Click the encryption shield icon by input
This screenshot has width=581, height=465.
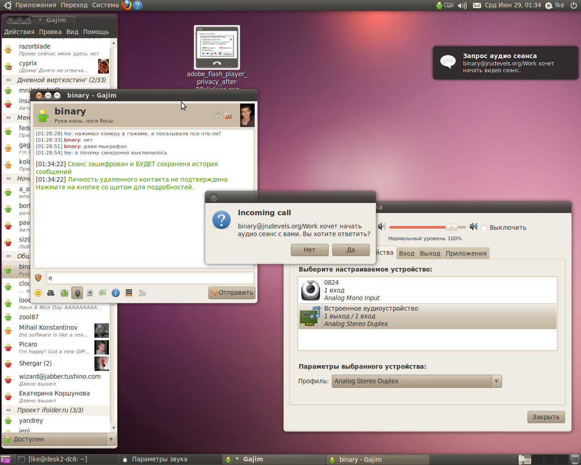coord(38,278)
